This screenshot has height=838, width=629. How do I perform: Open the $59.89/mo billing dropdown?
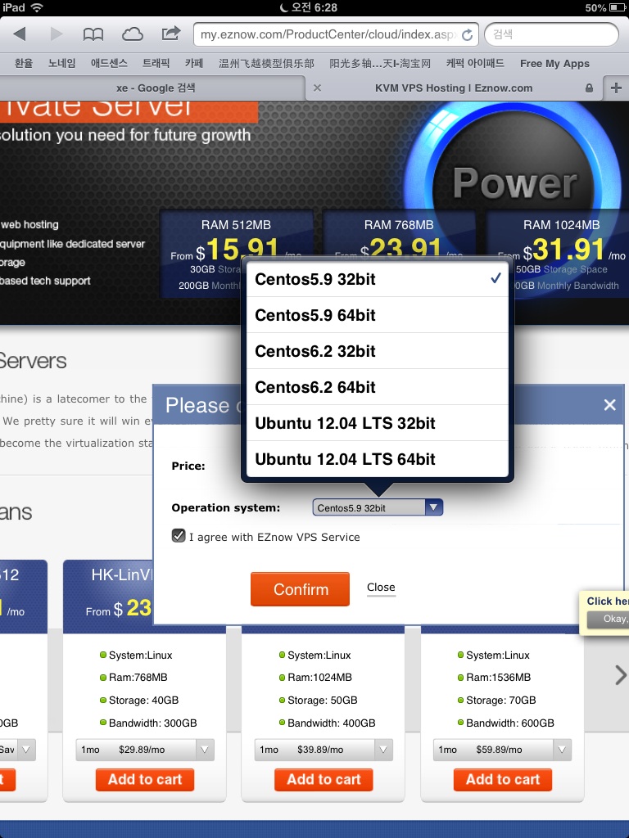[x=502, y=750]
